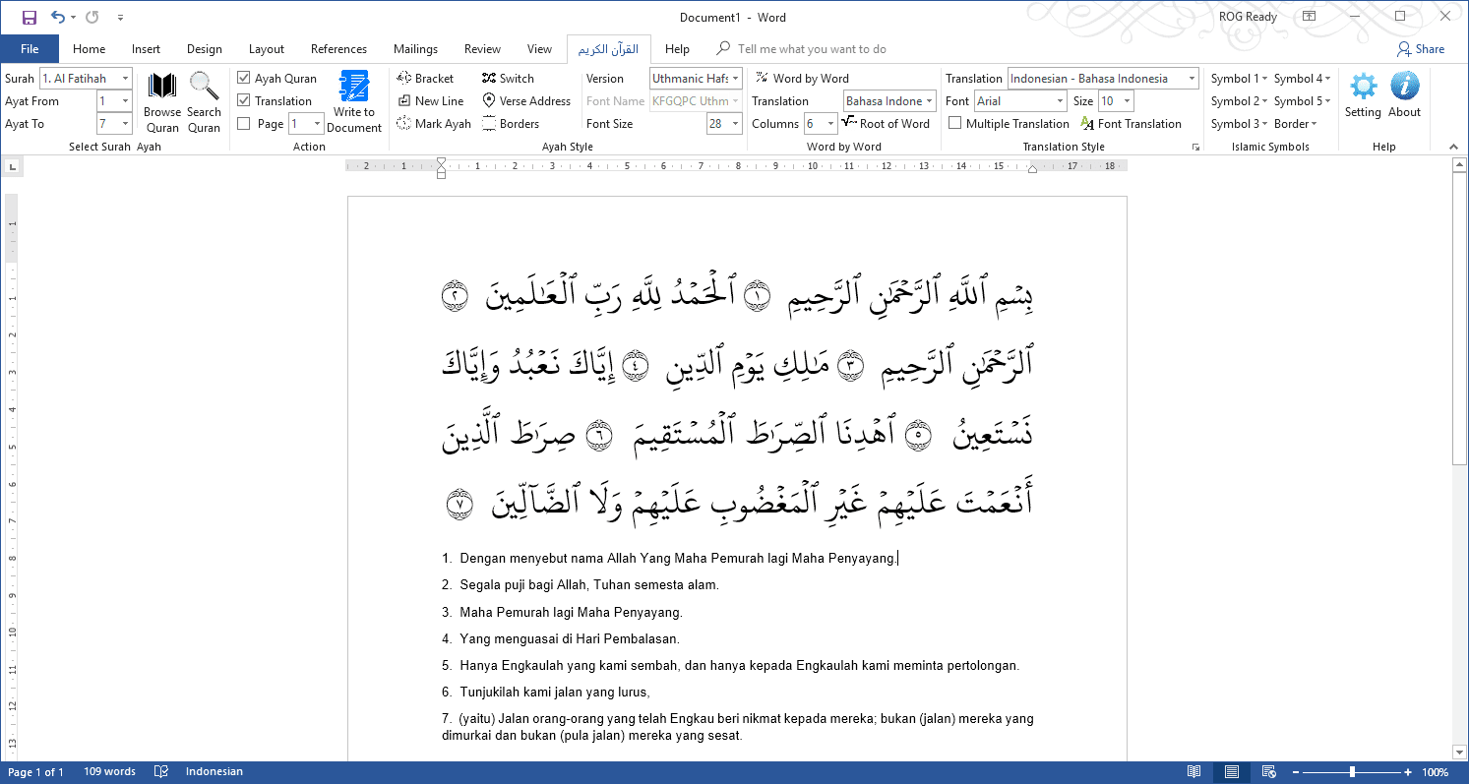
Task: Click the 100% zoom level
Action: point(1436,772)
